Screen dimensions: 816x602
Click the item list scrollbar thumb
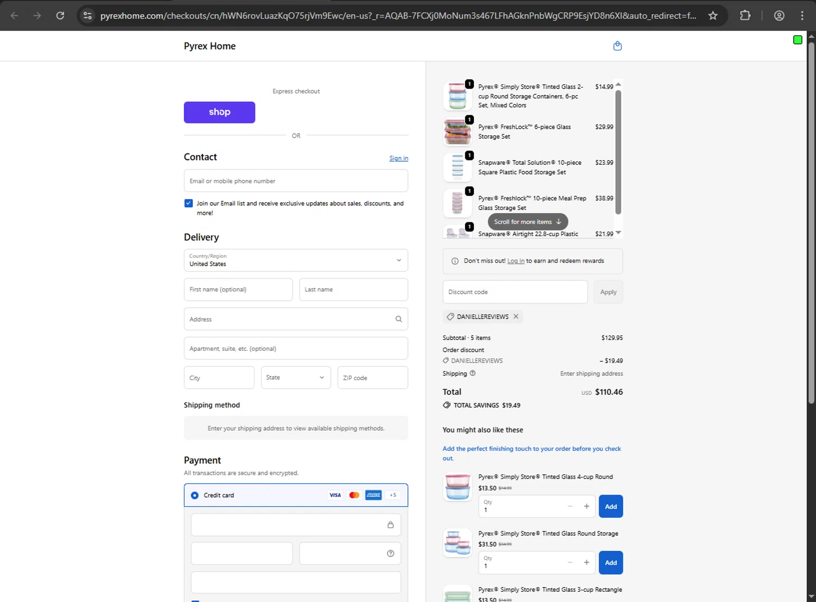click(x=618, y=152)
